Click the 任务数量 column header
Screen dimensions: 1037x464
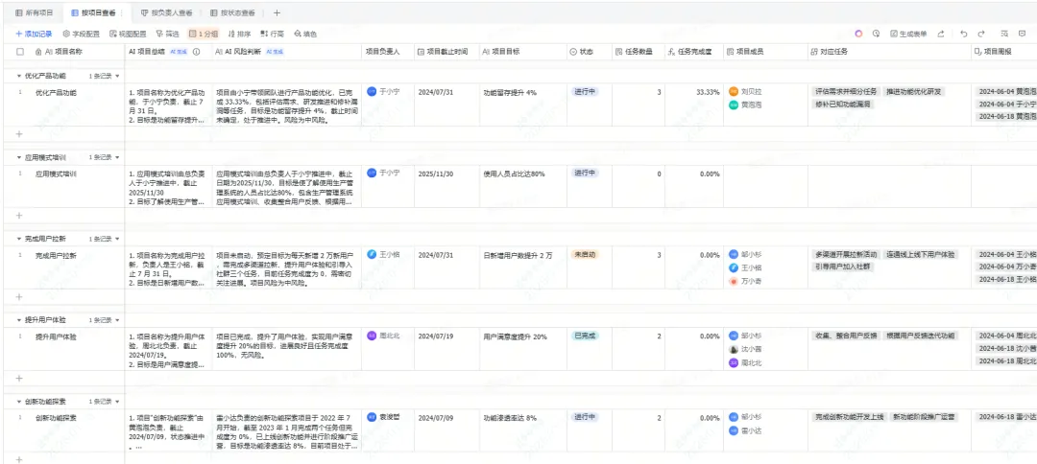(x=637, y=52)
